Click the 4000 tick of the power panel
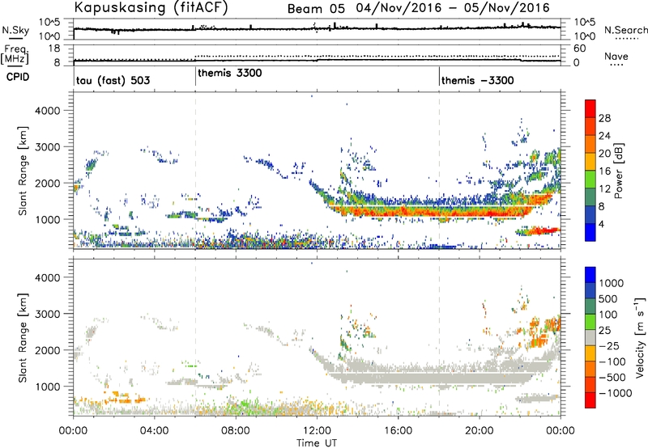Screen dimensions: 648x448 coord(47,111)
